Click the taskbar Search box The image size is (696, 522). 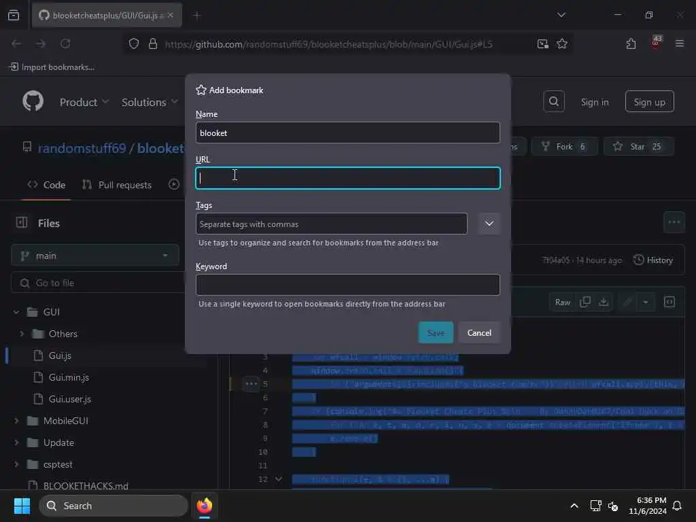pos(114,506)
